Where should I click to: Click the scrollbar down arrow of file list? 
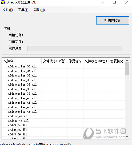pos(127,136)
